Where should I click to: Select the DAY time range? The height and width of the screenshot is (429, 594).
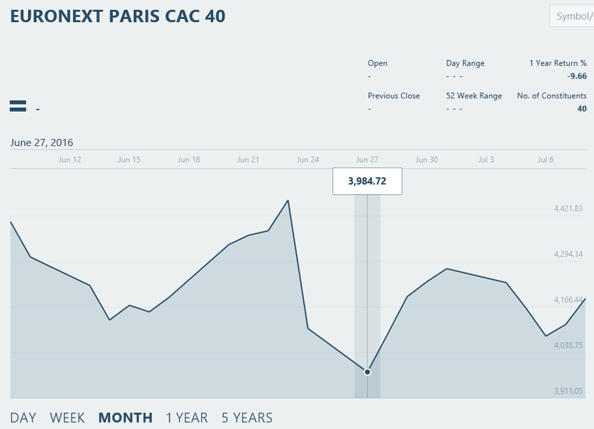click(23, 418)
